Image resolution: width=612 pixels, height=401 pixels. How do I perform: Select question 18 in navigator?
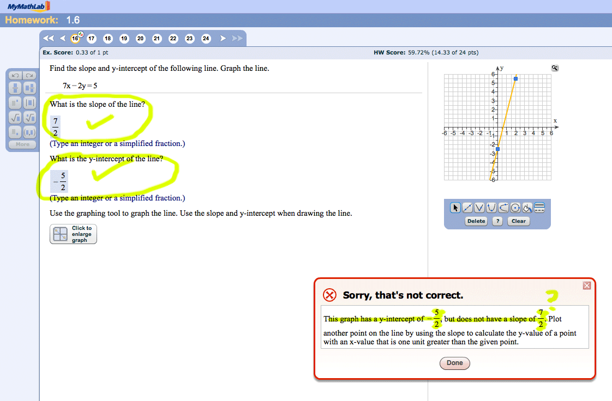(107, 38)
